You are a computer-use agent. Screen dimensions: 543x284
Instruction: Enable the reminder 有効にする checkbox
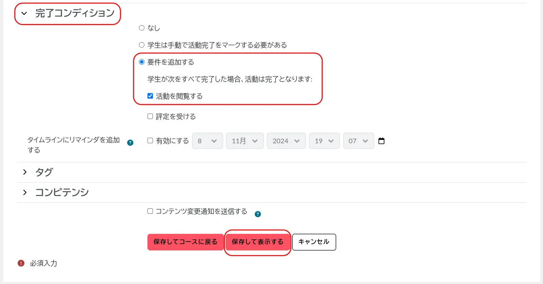pos(150,141)
